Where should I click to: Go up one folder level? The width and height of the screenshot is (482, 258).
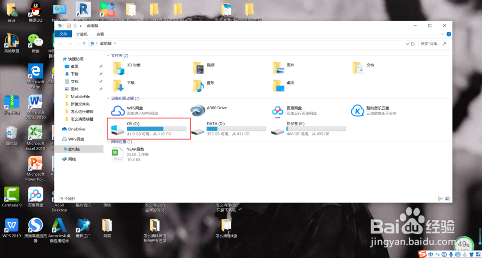click(84, 44)
